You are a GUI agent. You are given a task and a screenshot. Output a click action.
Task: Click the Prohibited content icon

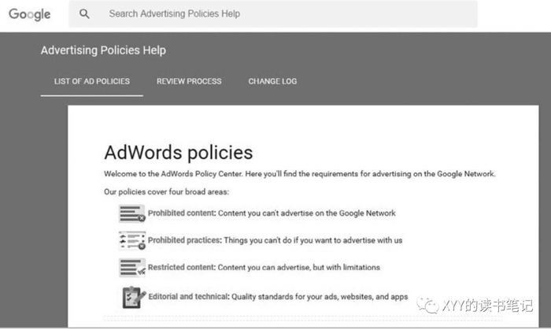coord(131,213)
